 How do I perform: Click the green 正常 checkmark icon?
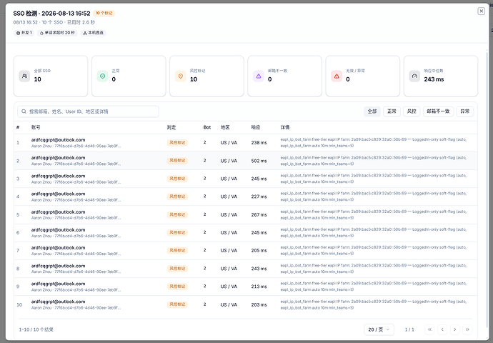[102, 76]
